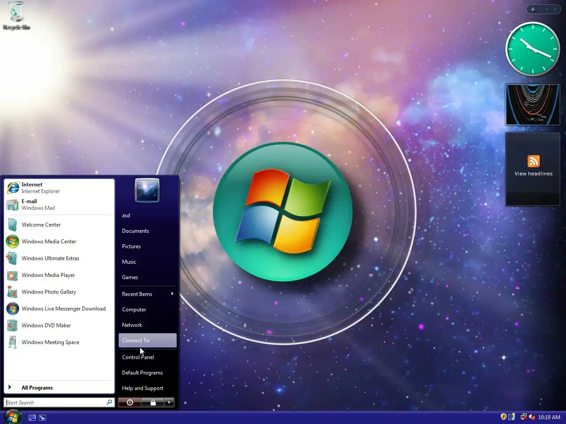Open the Documents folder link
This screenshot has height=424, width=566.
click(148, 231)
